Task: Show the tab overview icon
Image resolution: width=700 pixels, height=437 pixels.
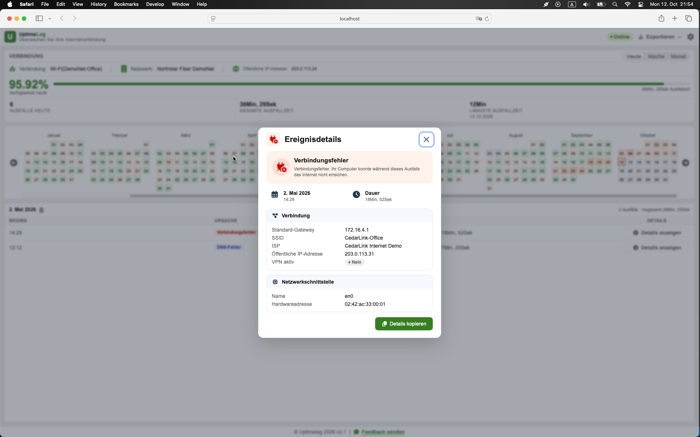Action: click(689, 18)
